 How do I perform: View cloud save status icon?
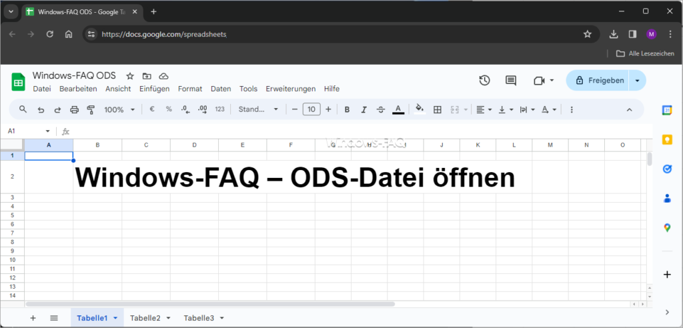[164, 76]
